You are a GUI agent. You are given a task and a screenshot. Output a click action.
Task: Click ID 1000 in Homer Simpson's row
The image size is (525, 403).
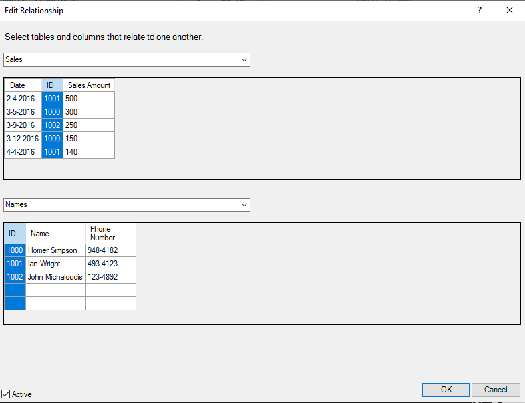15,250
